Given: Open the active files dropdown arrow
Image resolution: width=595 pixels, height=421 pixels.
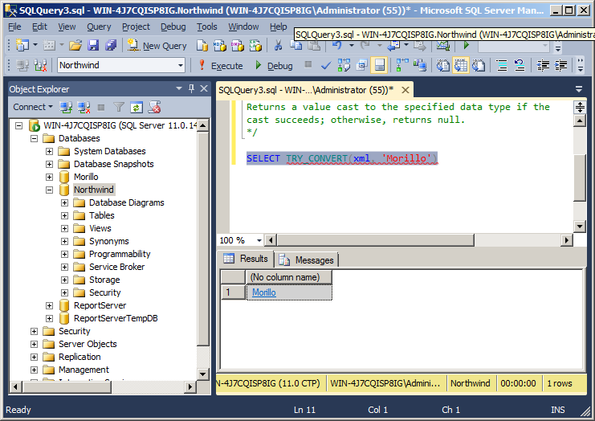Looking at the screenshot, I should click(579, 90).
